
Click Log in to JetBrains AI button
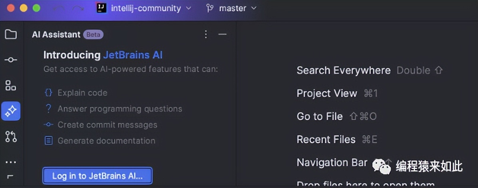click(97, 176)
